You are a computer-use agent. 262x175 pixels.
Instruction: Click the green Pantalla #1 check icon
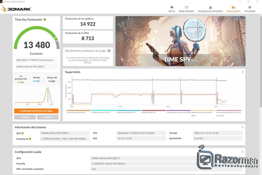tap(30, 139)
